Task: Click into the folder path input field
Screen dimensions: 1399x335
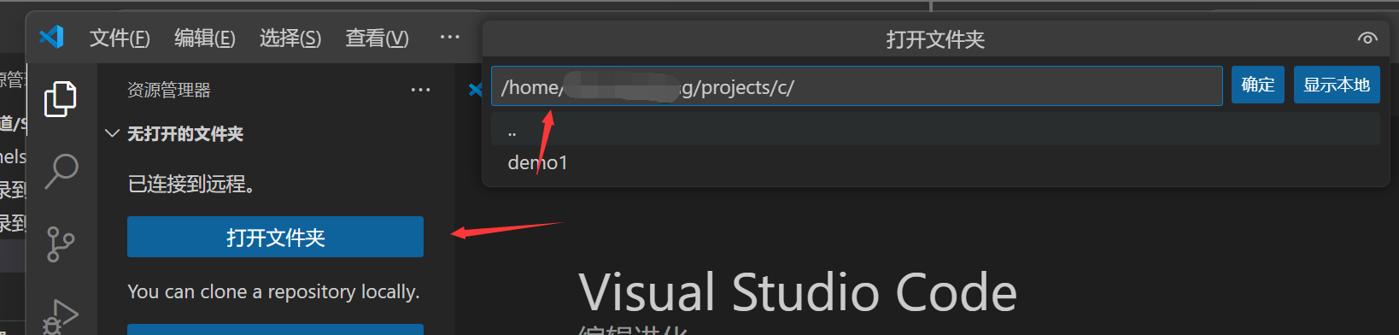Action: point(857,86)
